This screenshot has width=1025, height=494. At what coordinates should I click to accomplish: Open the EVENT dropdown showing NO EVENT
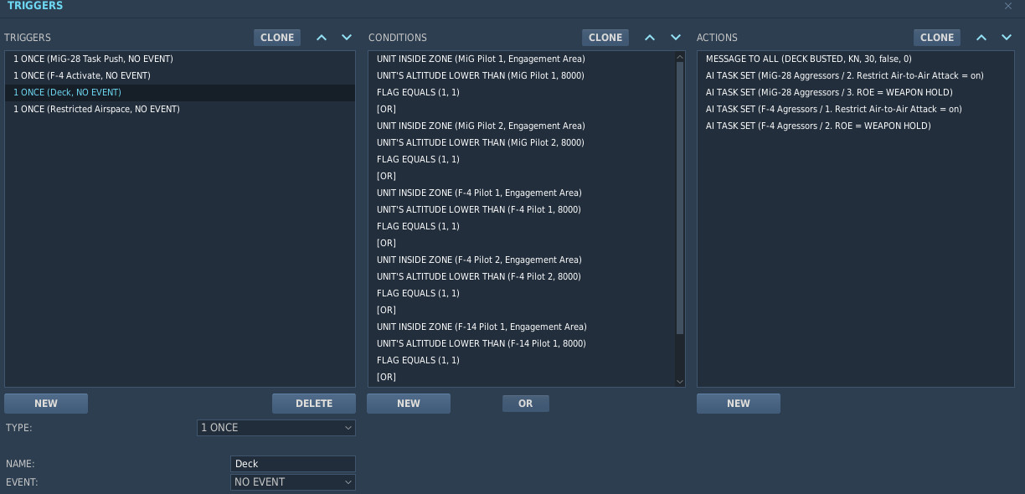(x=293, y=482)
